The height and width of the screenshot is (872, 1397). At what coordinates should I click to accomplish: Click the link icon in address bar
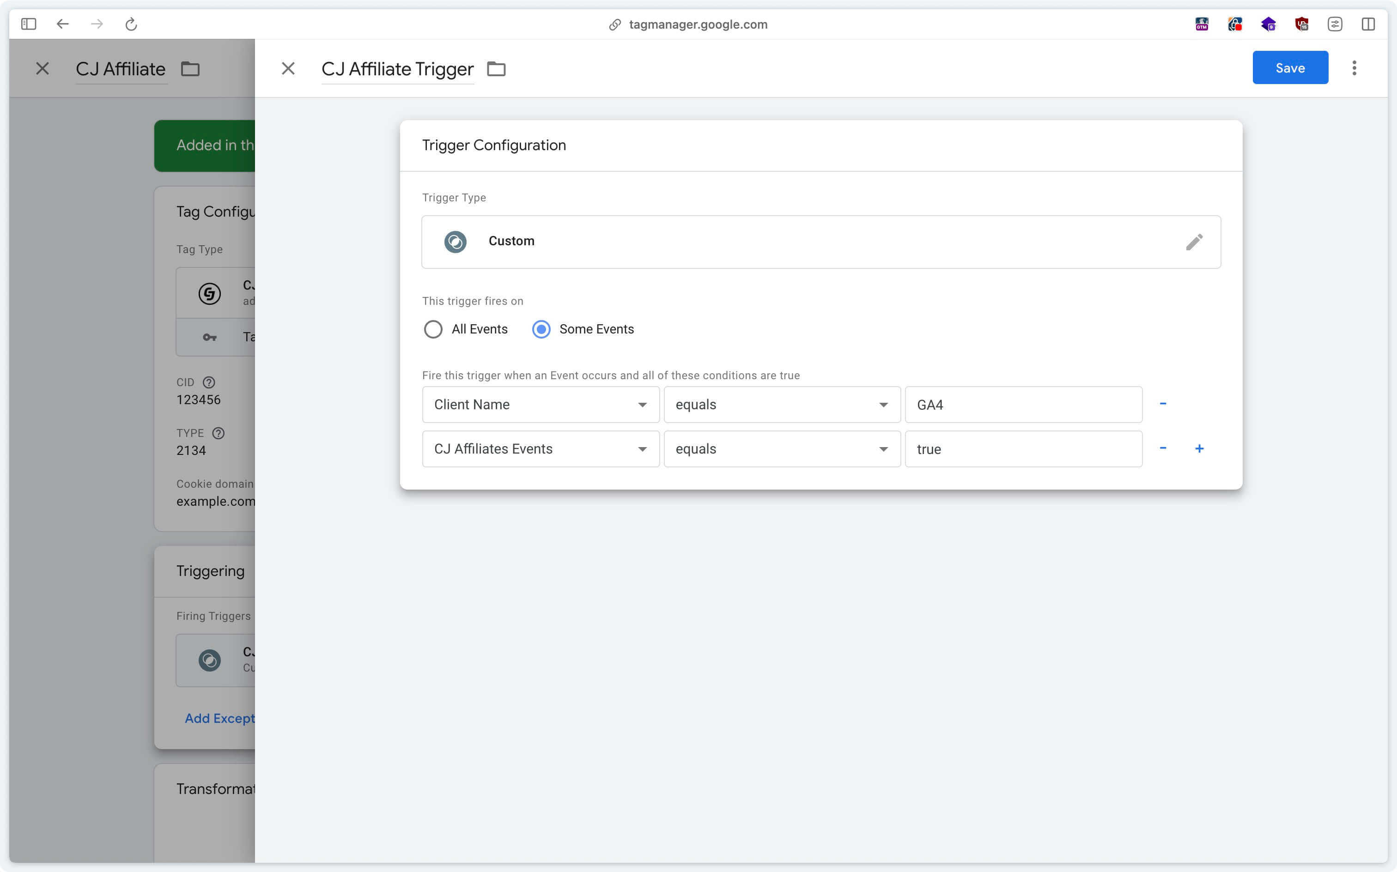click(x=615, y=24)
